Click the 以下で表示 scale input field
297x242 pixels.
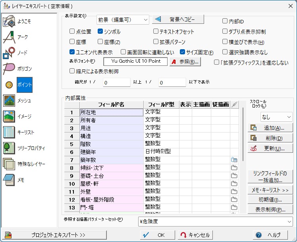pos(172,83)
